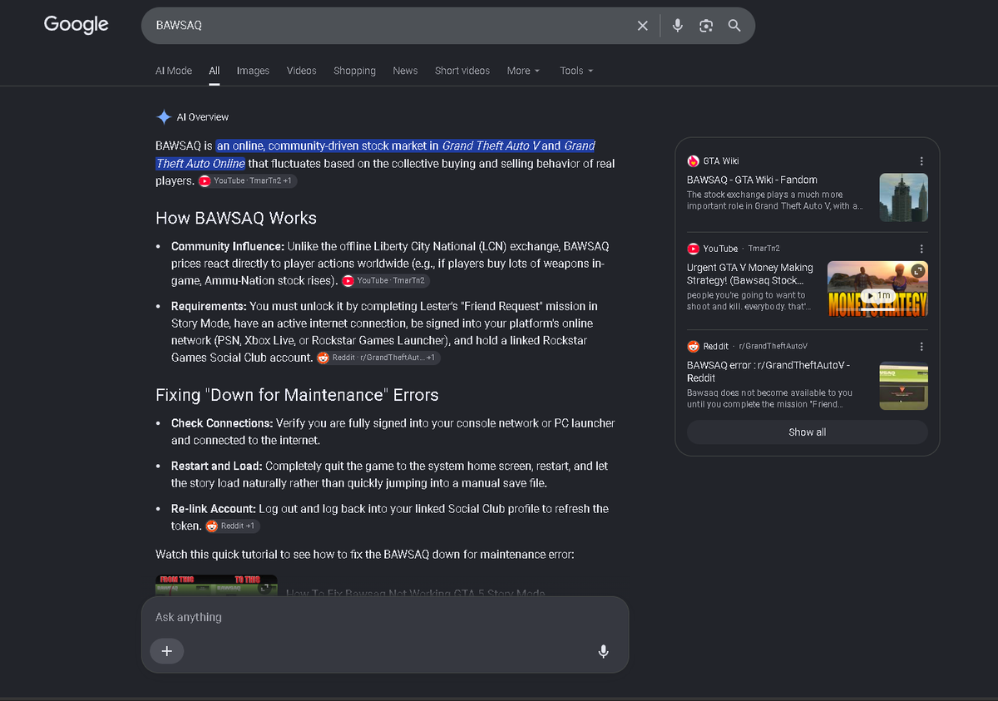Click Reddit icon in r/GrandTheftAutoV card
The width and height of the screenshot is (998, 701).
tap(693, 346)
